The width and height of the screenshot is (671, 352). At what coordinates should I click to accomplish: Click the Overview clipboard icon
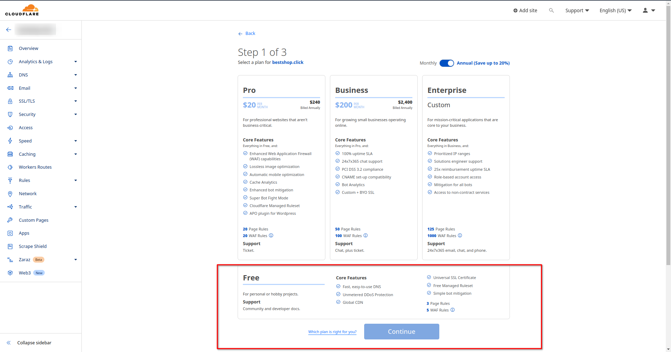coord(10,49)
